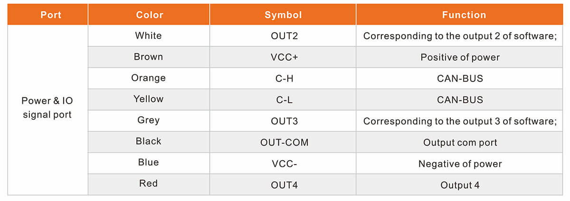
Task: Click the C-H symbol cell
Action: click(x=284, y=79)
